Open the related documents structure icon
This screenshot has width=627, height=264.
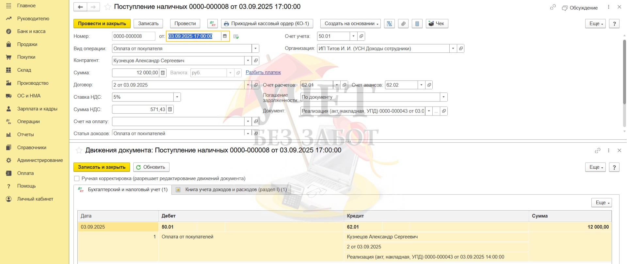389,23
